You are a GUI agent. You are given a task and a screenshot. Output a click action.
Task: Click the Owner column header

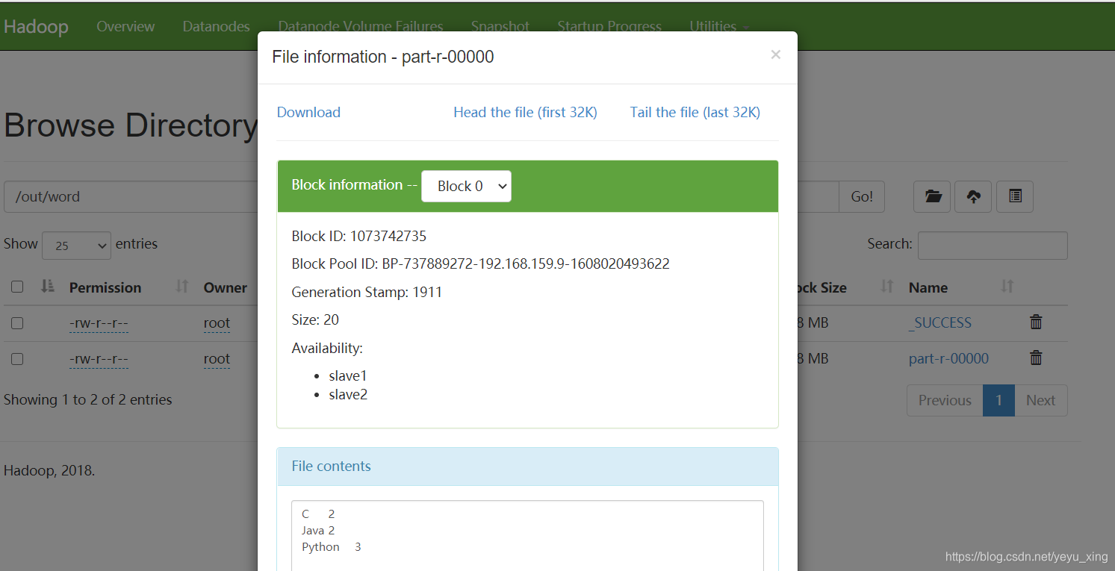226,287
